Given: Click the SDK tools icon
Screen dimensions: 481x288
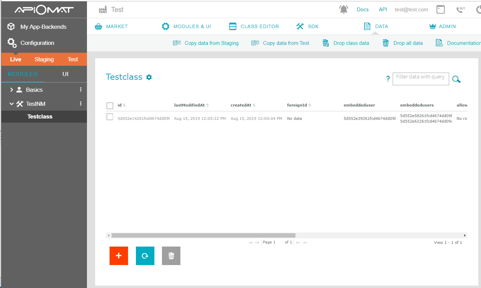Looking at the screenshot, I should (x=300, y=26).
